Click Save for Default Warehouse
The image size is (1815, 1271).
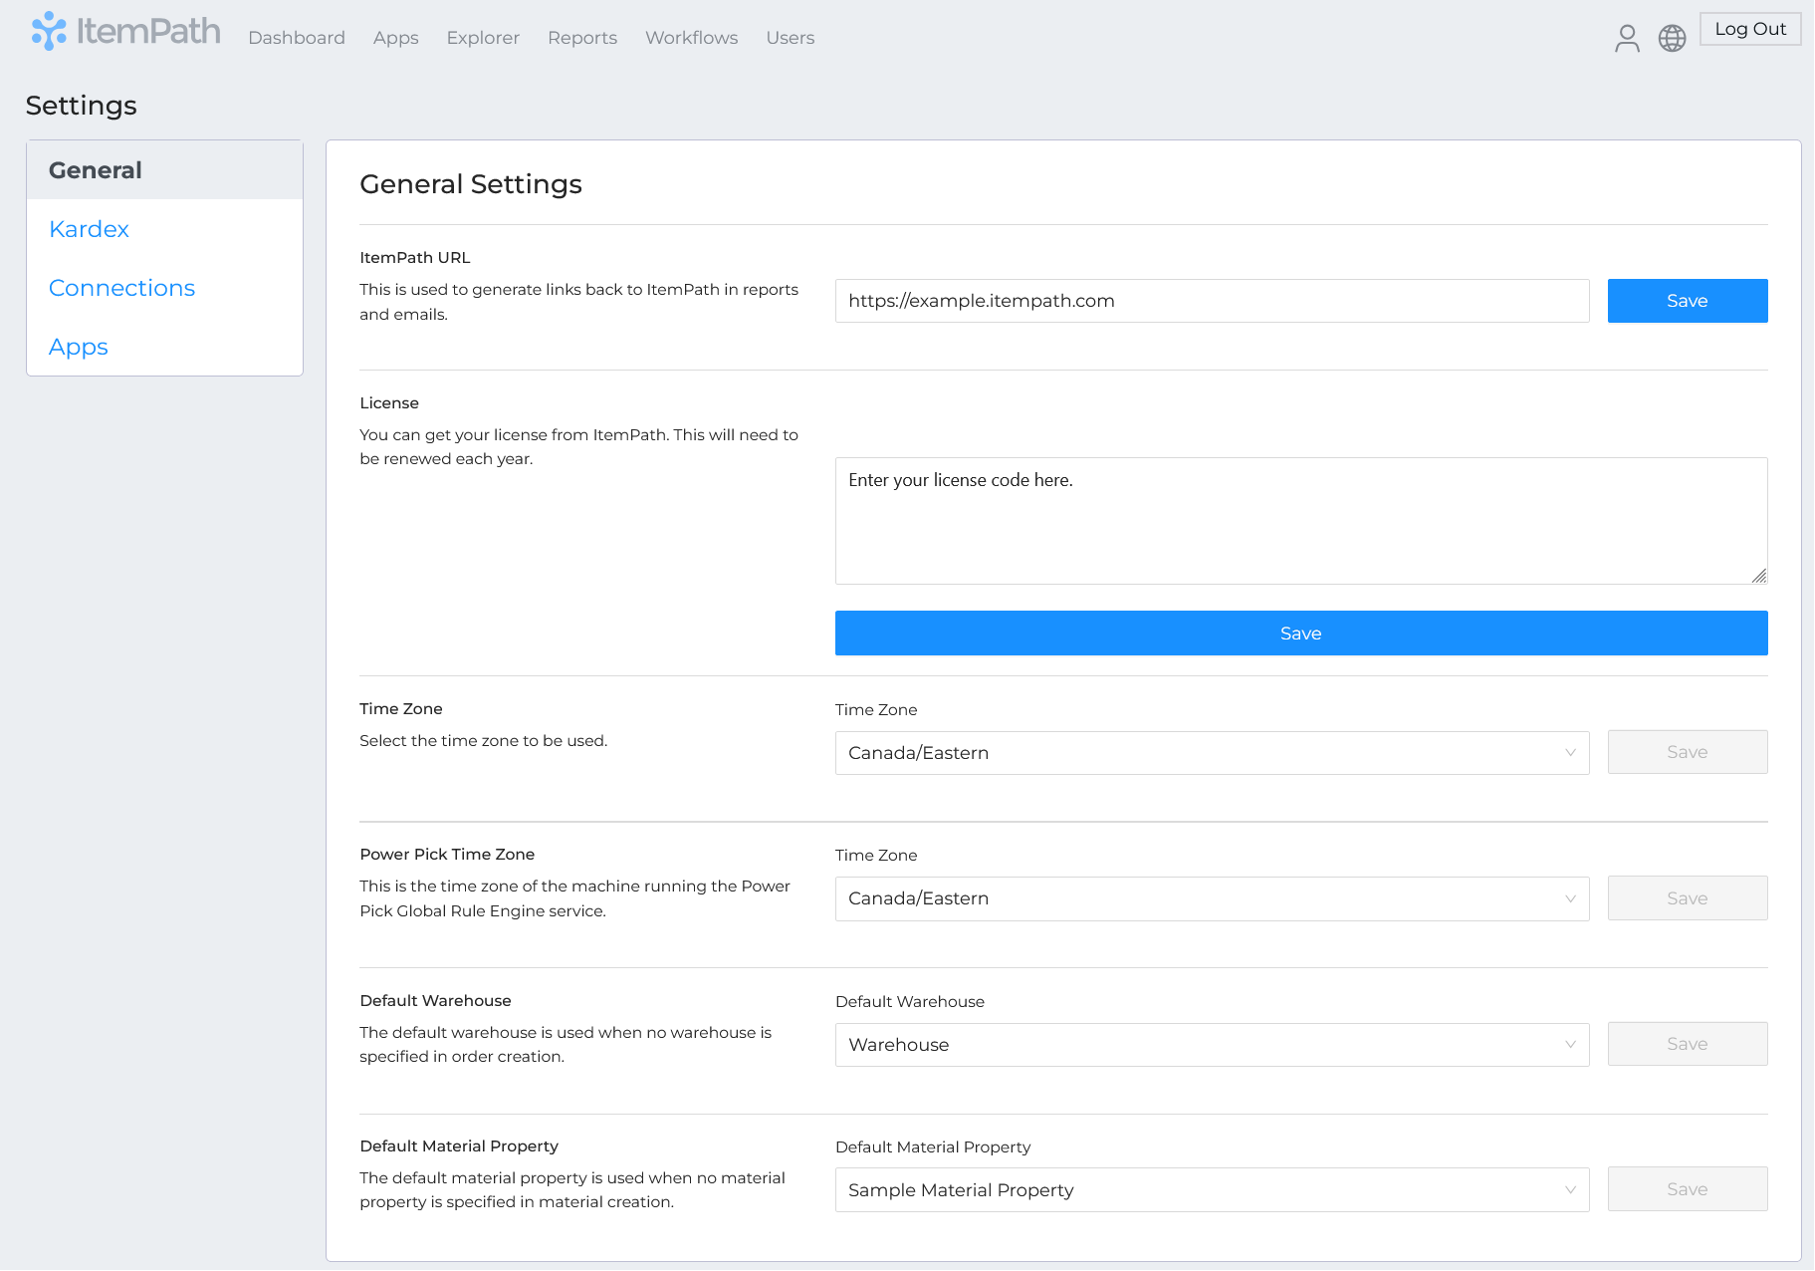coord(1688,1044)
